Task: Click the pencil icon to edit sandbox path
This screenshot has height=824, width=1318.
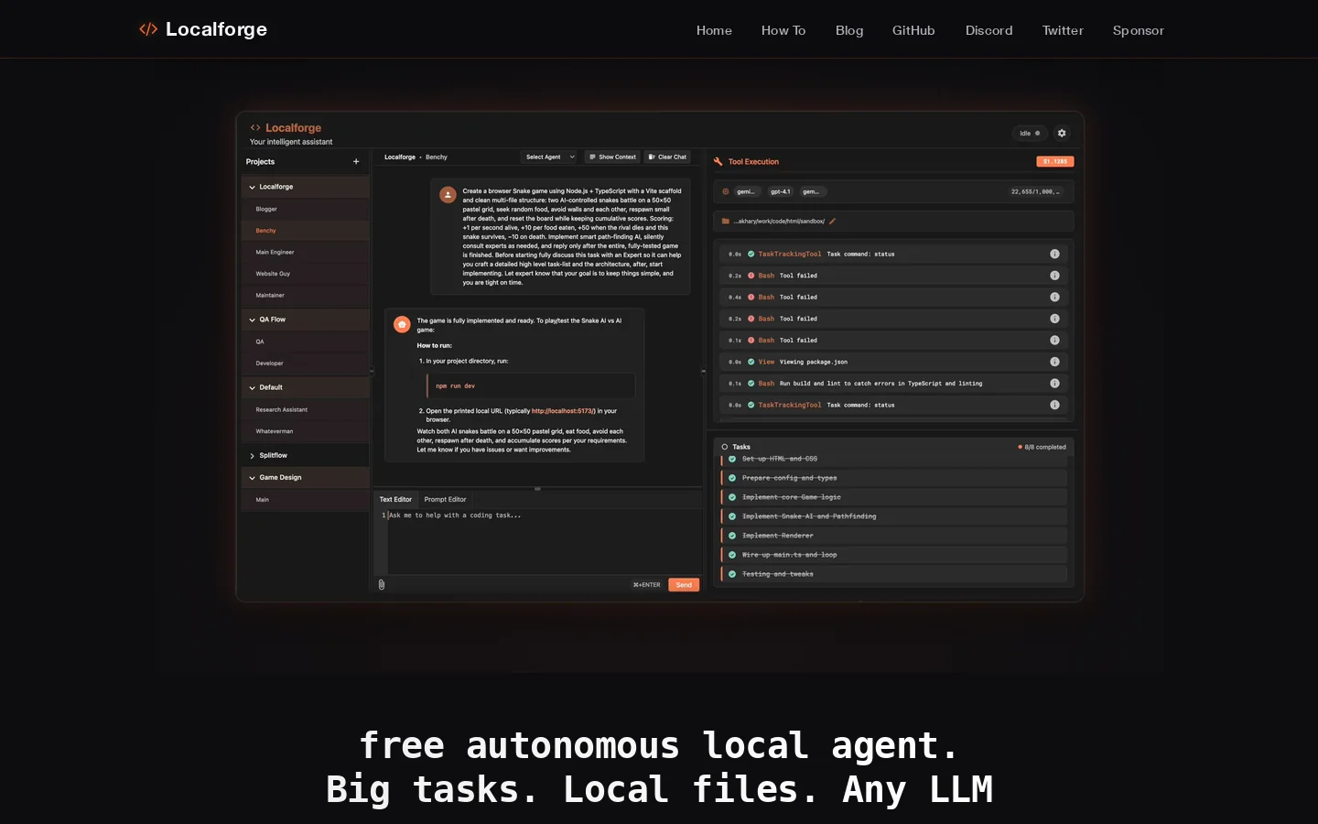Action: [x=833, y=221]
